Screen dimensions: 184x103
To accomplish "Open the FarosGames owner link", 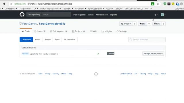I will pyautogui.click(x=29, y=23).
